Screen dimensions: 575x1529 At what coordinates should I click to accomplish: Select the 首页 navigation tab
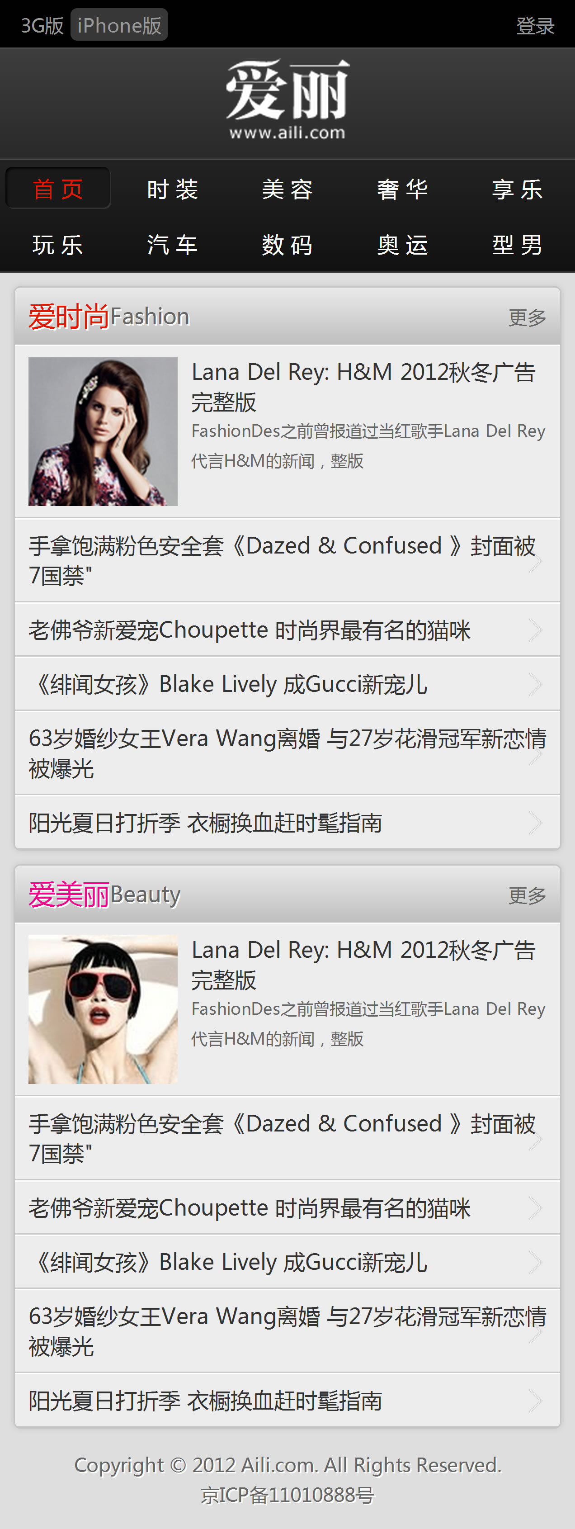(57, 189)
